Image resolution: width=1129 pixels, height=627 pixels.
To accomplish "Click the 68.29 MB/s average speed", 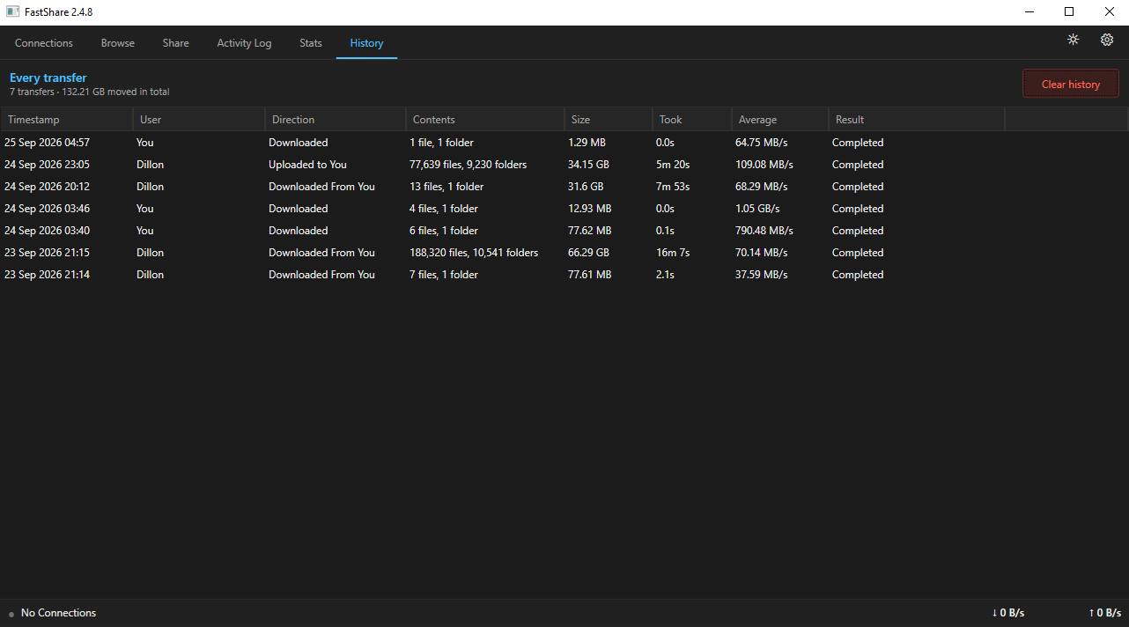I will pyautogui.click(x=762, y=187).
